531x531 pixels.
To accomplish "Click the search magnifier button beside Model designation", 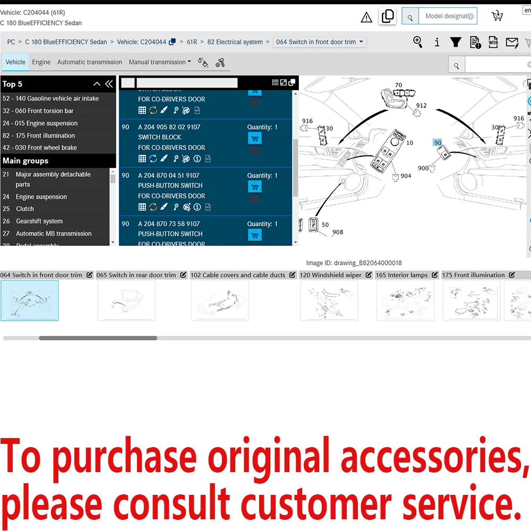I will 410,16.
